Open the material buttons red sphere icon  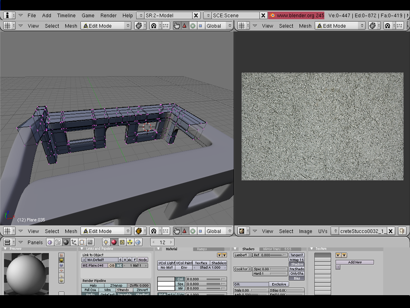point(114,242)
